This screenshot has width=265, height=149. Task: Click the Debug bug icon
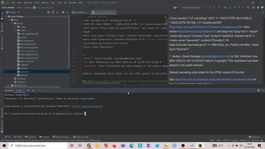[x=210, y=7]
